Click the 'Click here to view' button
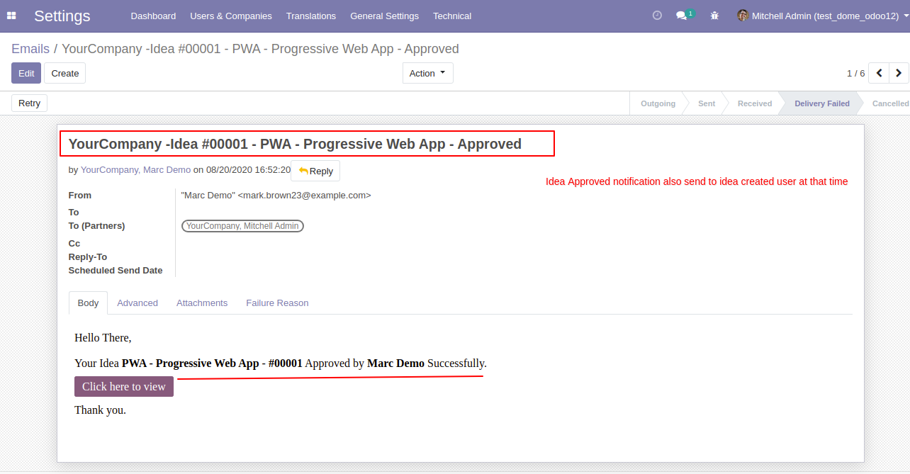The height and width of the screenshot is (474, 910). [124, 387]
